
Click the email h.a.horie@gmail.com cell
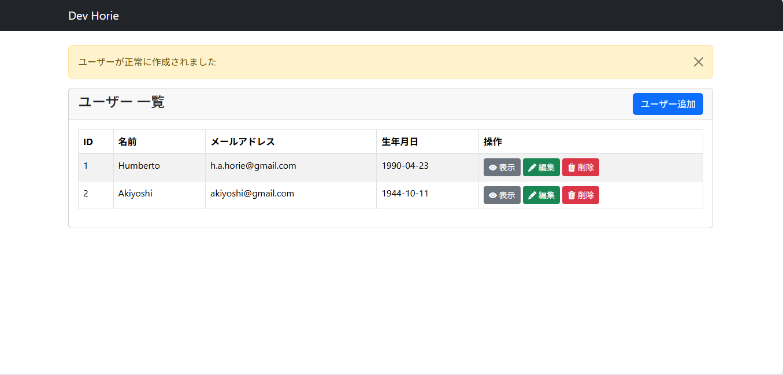[253, 166]
